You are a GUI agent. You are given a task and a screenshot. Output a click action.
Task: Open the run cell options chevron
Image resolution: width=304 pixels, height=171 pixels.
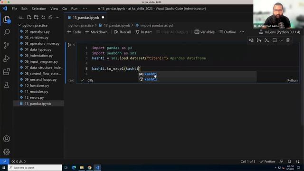[x=74, y=45]
